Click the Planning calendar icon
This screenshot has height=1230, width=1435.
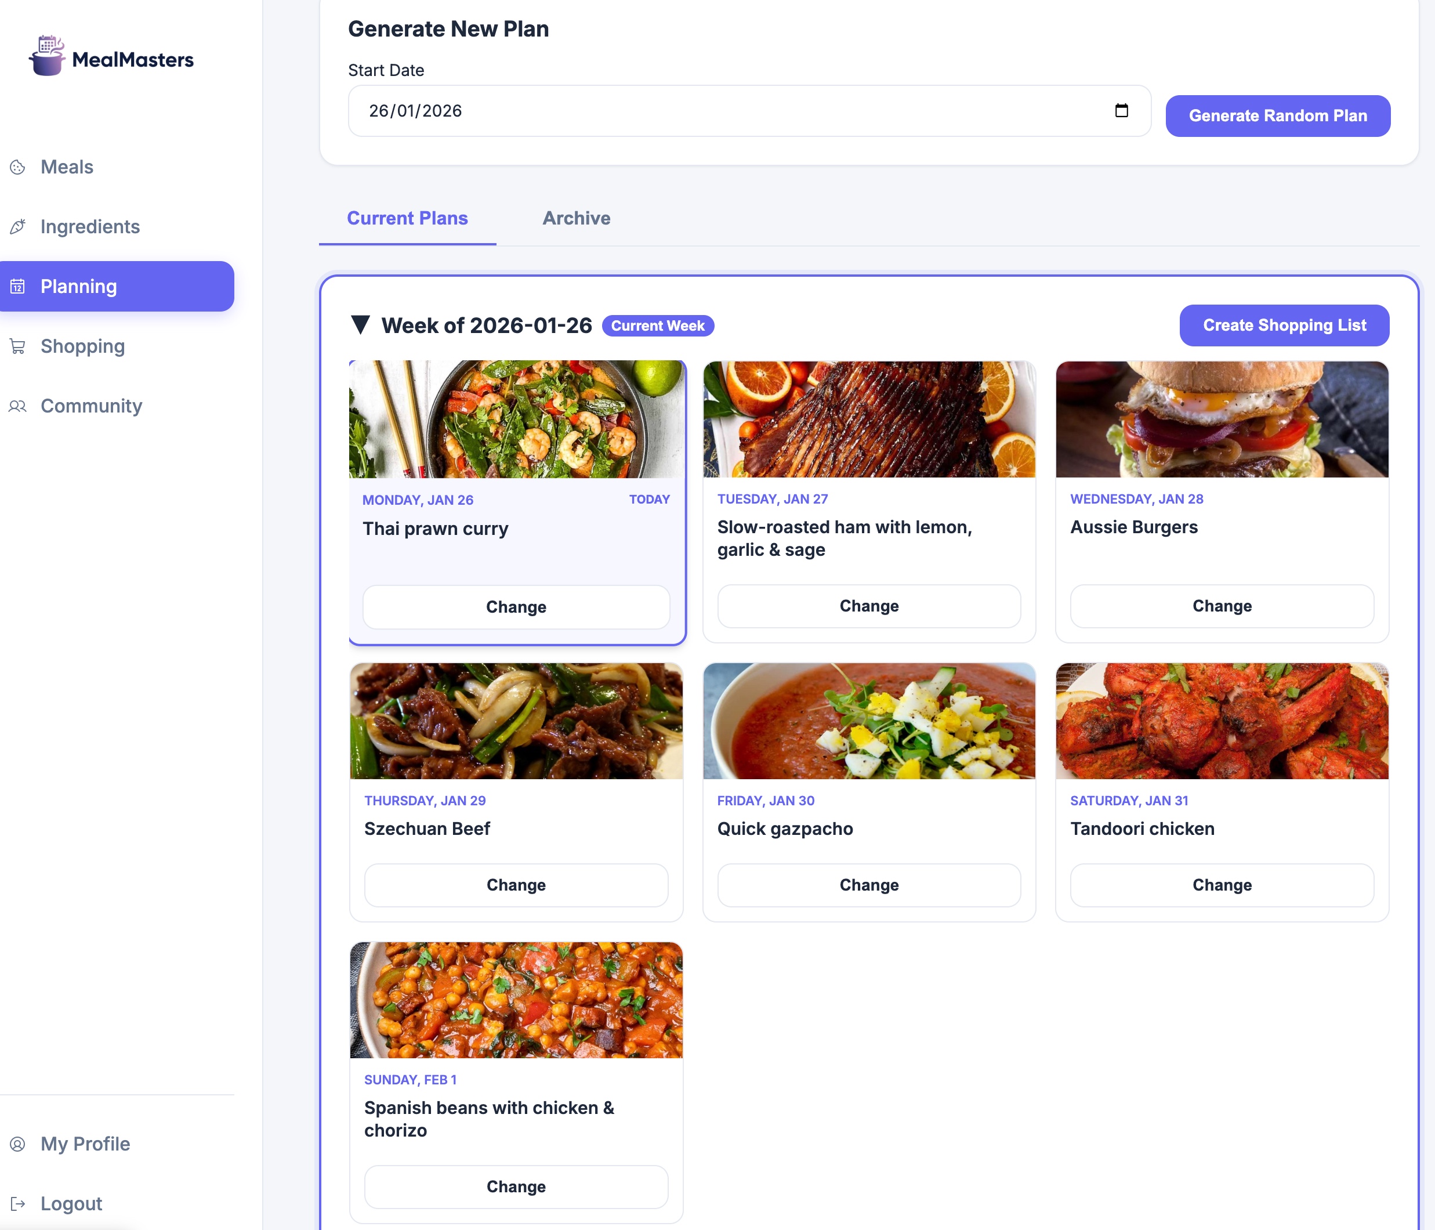17,286
